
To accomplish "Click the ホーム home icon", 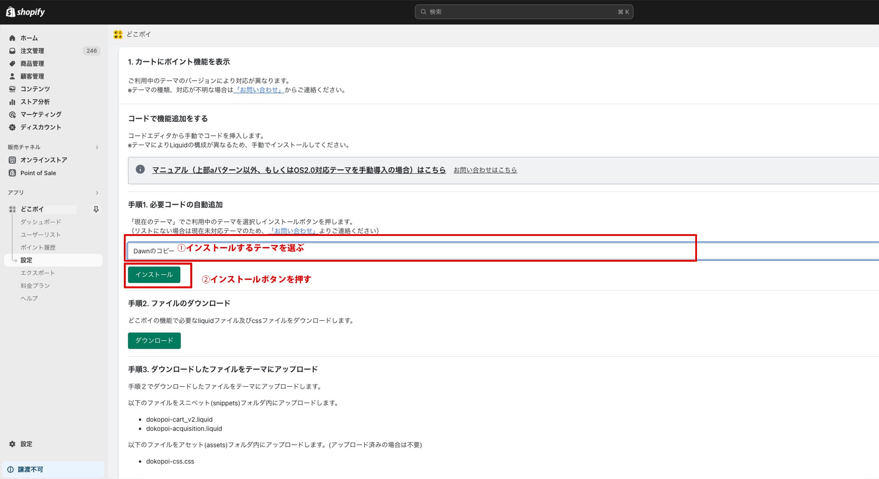I will pyautogui.click(x=12, y=38).
